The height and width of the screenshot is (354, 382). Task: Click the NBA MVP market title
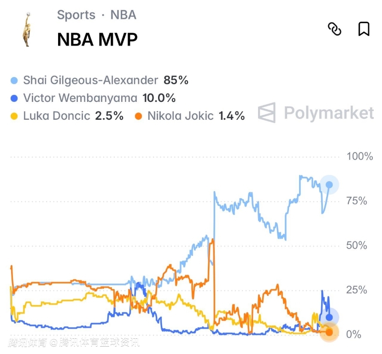(97, 40)
